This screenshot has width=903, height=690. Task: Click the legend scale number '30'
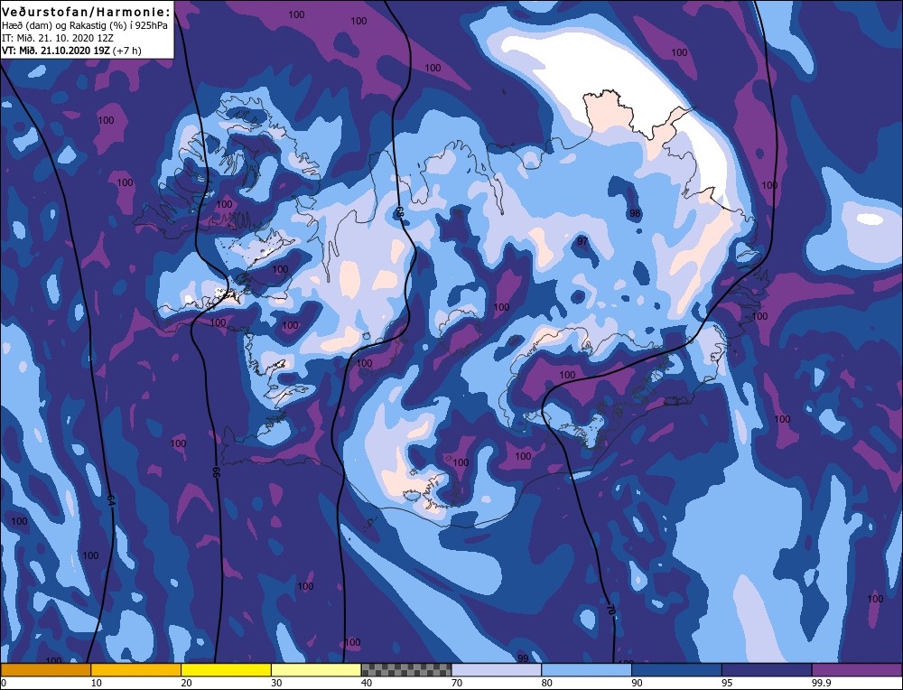pyautogui.click(x=276, y=683)
